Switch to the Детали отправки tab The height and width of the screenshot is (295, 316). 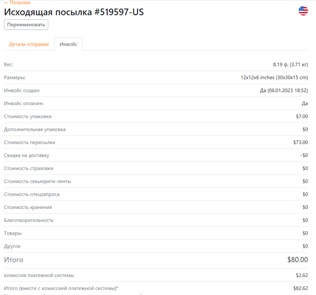coord(29,44)
